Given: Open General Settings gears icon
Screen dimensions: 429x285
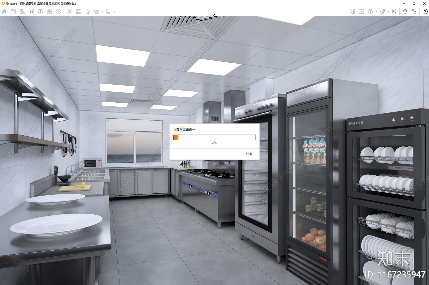Looking at the screenshot, I should tap(414, 12).
